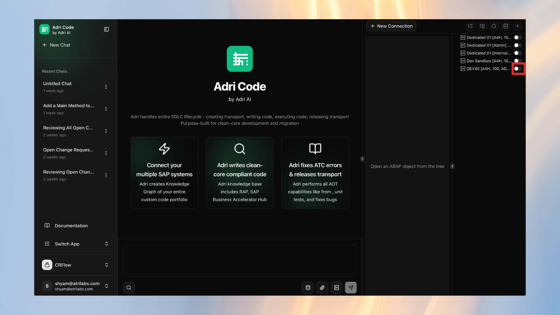560x315 pixels.
Task: Toggle the Dev Sandbox connection switch
Action: [518, 61]
